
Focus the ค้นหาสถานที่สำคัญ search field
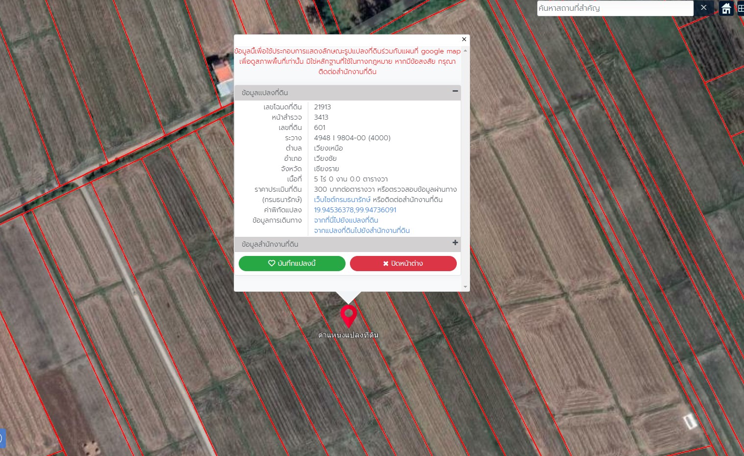point(615,8)
